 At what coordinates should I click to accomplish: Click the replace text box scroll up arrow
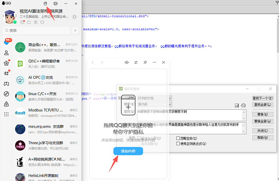[244, 125]
